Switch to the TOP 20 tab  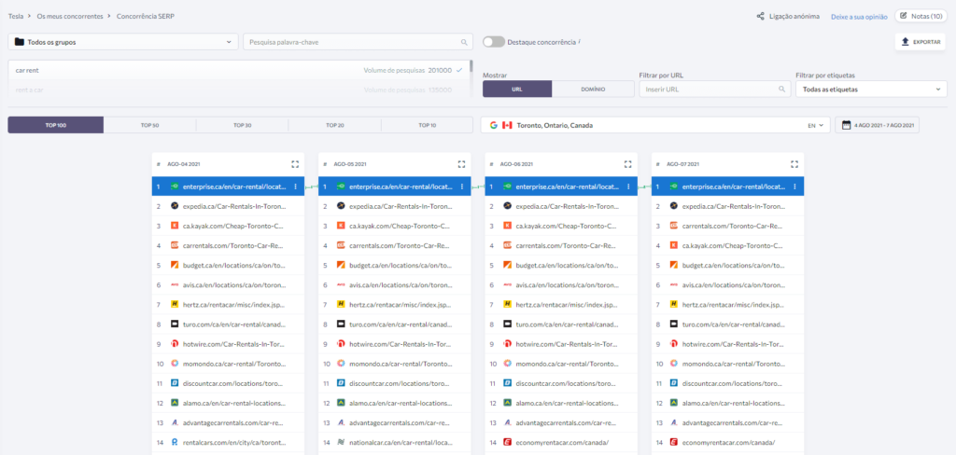point(335,125)
